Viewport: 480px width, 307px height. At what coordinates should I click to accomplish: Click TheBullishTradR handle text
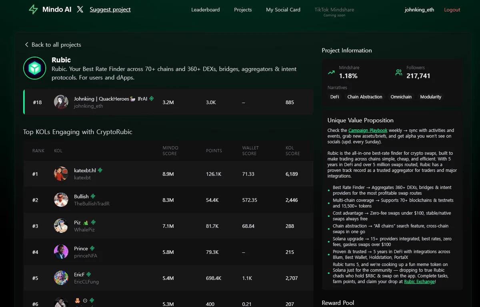[92, 204]
